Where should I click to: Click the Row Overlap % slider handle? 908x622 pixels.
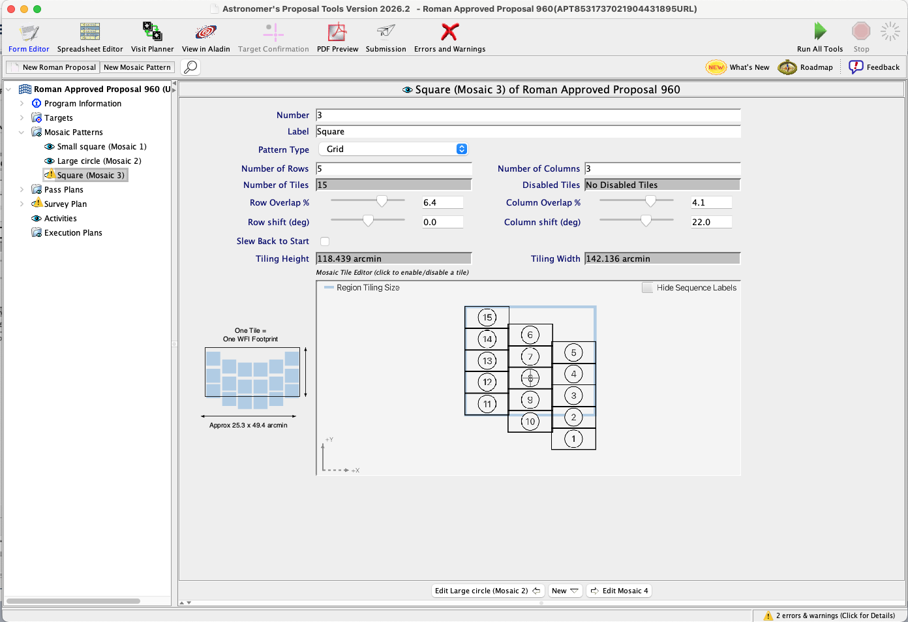[x=382, y=202]
